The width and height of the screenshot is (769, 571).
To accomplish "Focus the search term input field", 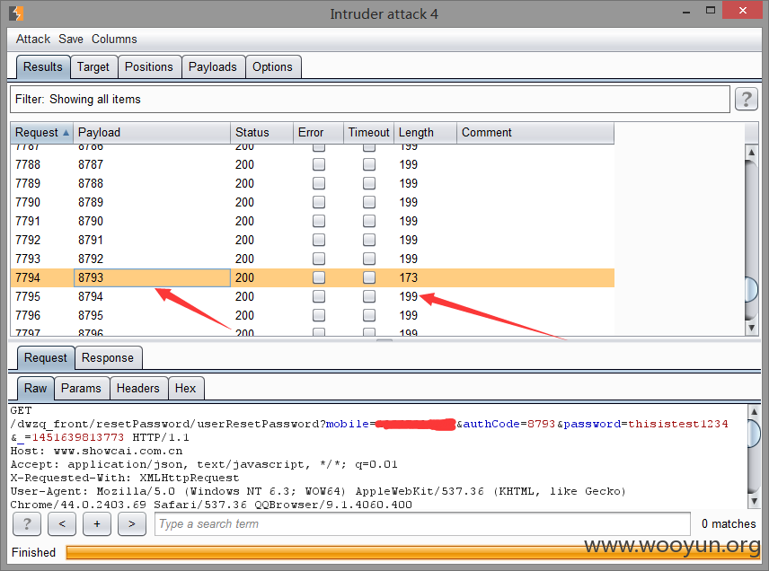I will (x=422, y=524).
